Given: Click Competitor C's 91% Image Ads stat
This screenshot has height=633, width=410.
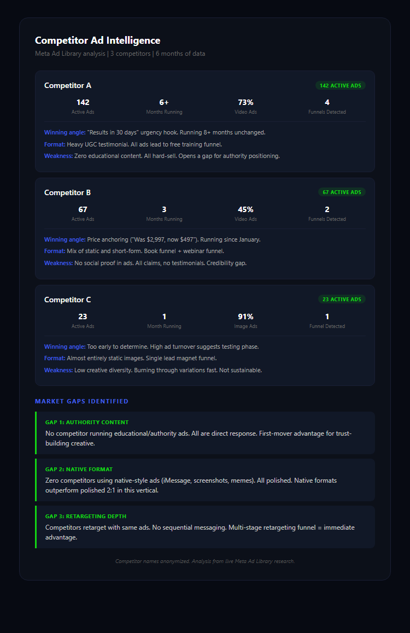Looking at the screenshot, I should point(245,320).
